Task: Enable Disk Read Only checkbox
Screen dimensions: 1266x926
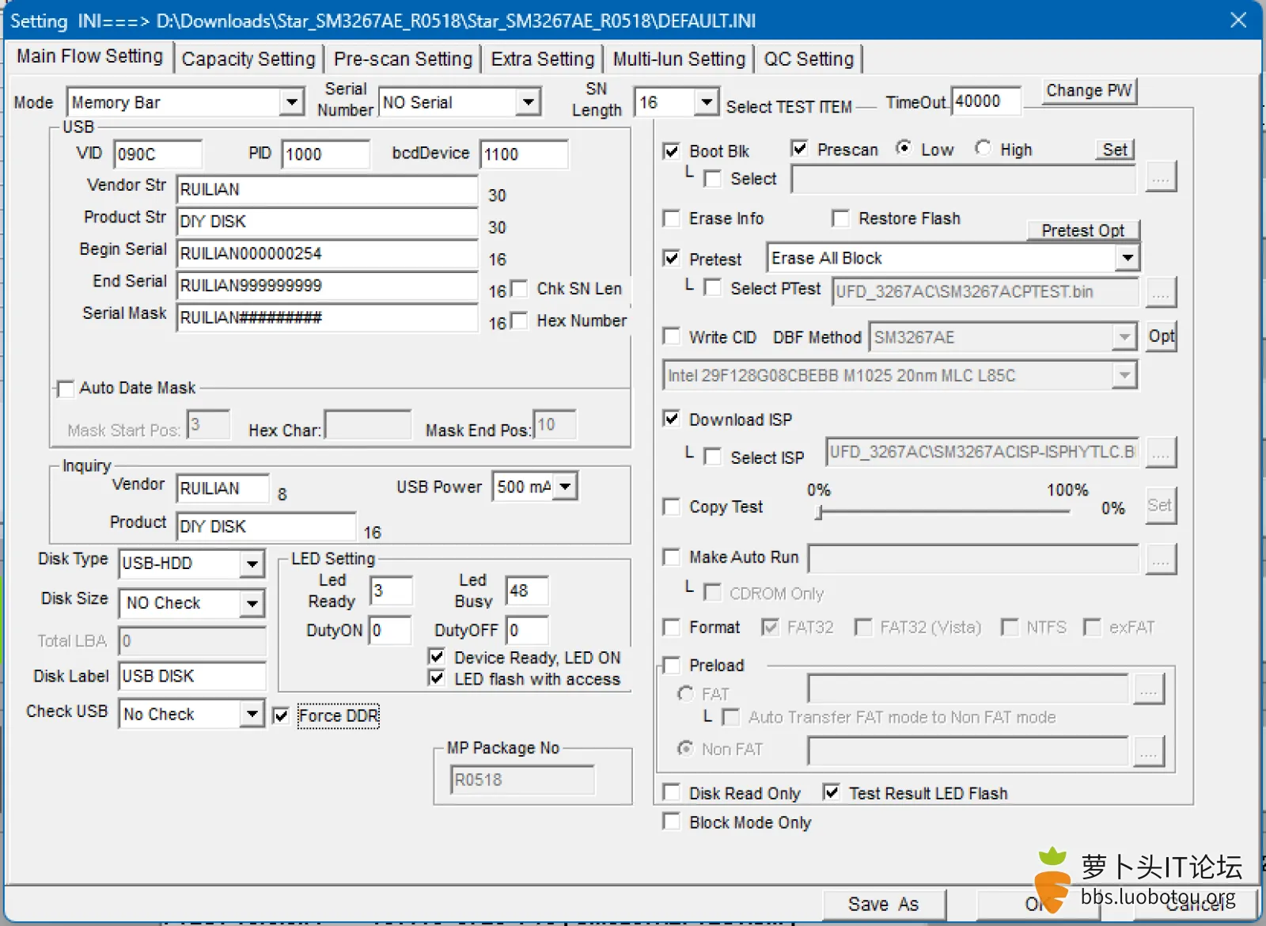Action: [672, 792]
